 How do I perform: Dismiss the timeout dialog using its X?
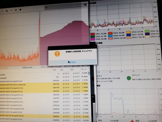pos(95,47)
